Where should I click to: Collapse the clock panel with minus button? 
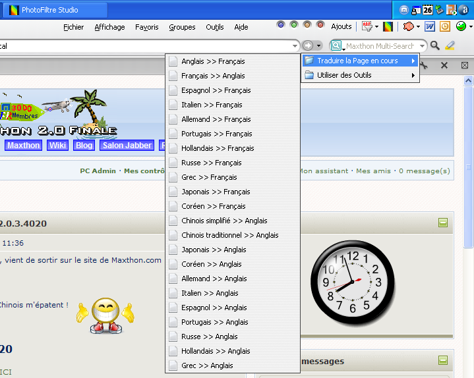tap(443, 223)
